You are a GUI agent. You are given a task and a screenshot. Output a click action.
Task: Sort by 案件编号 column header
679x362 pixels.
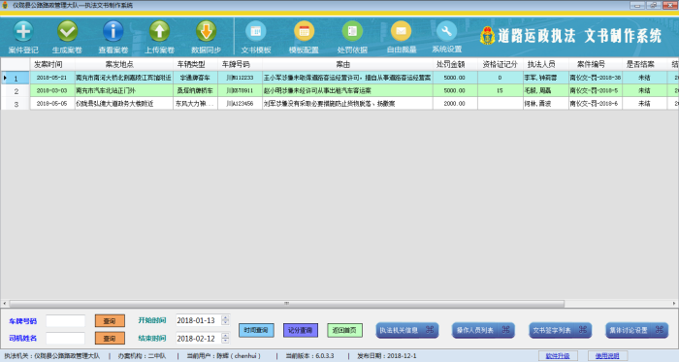596,64
